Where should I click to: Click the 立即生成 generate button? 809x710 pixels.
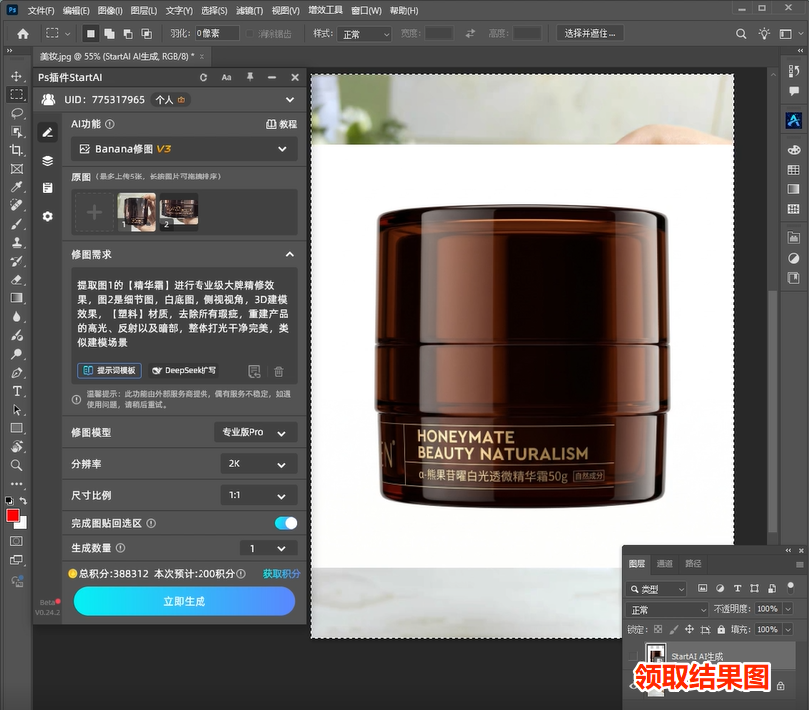pyautogui.click(x=185, y=601)
